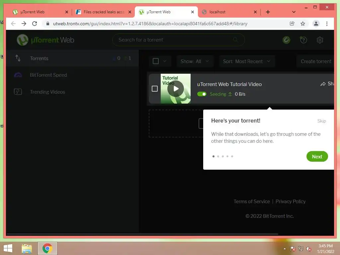Screen dimensions: 340x255
Task: Toggle the Seeding switch off
Action: (x=202, y=94)
